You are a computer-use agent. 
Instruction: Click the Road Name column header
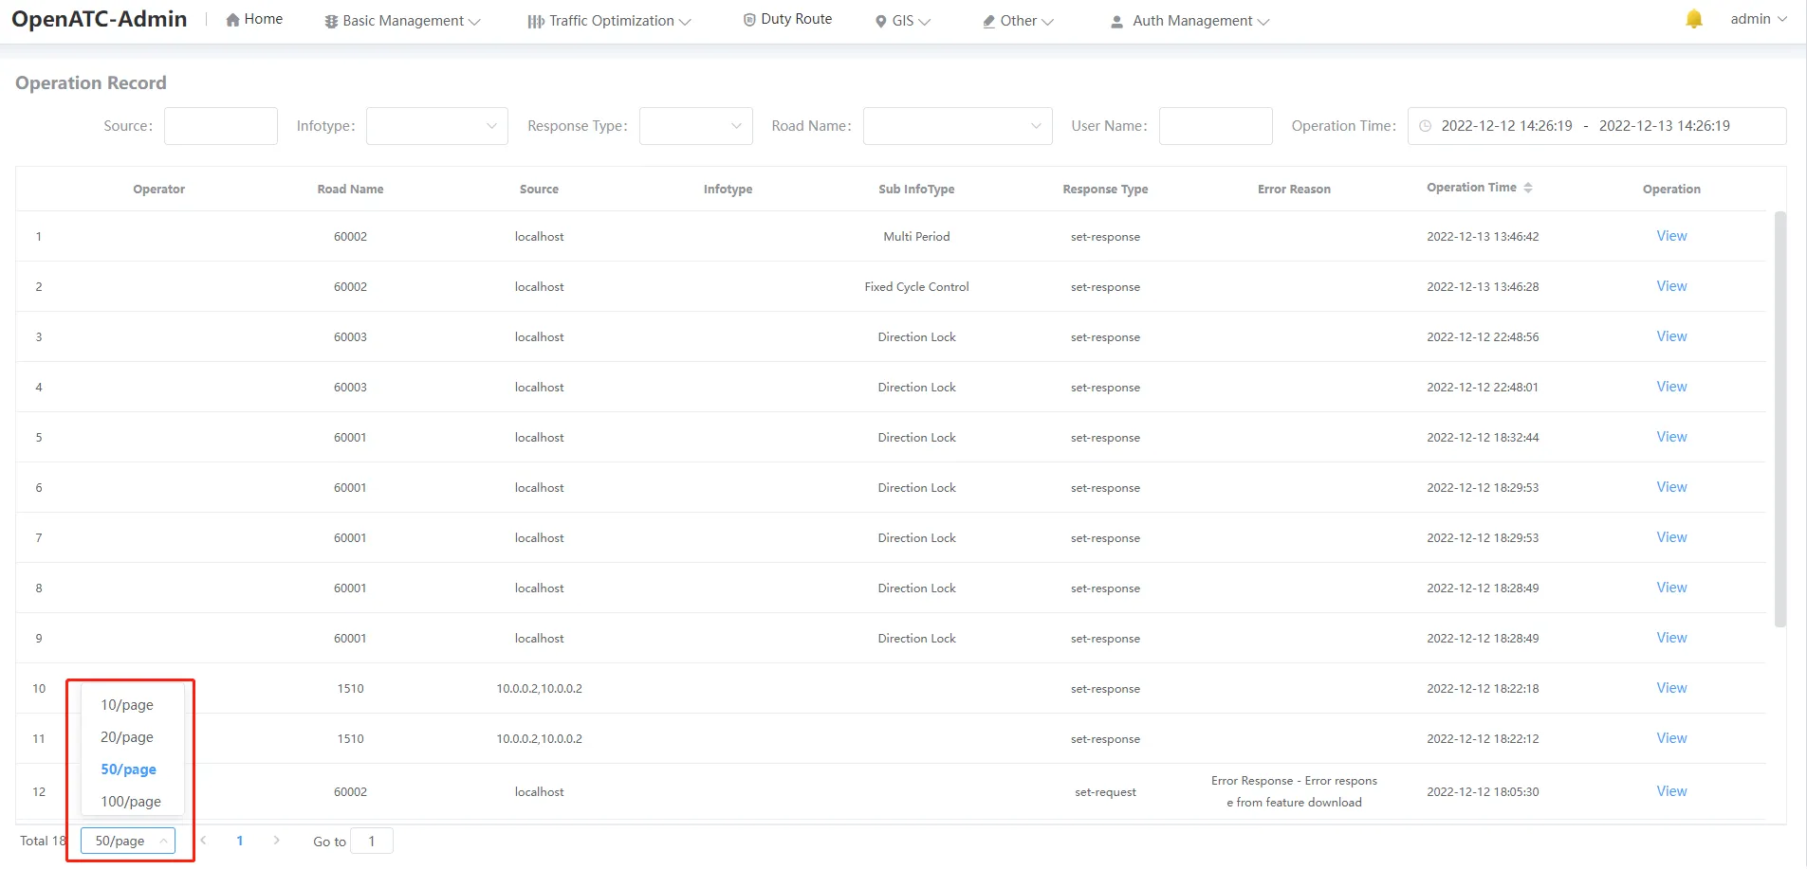coord(350,189)
